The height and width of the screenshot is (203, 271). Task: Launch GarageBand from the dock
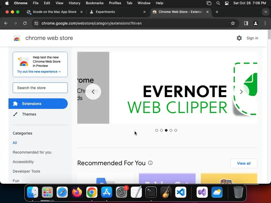point(166,192)
